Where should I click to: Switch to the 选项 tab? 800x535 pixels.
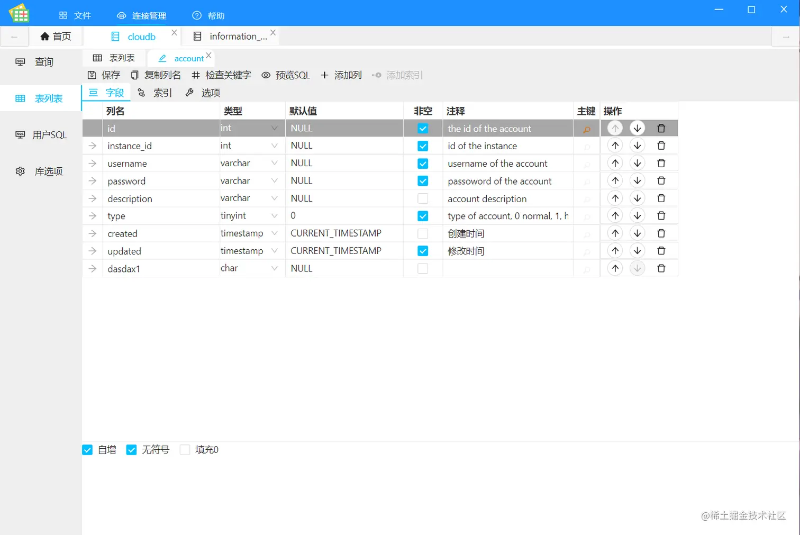coord(203,93)
